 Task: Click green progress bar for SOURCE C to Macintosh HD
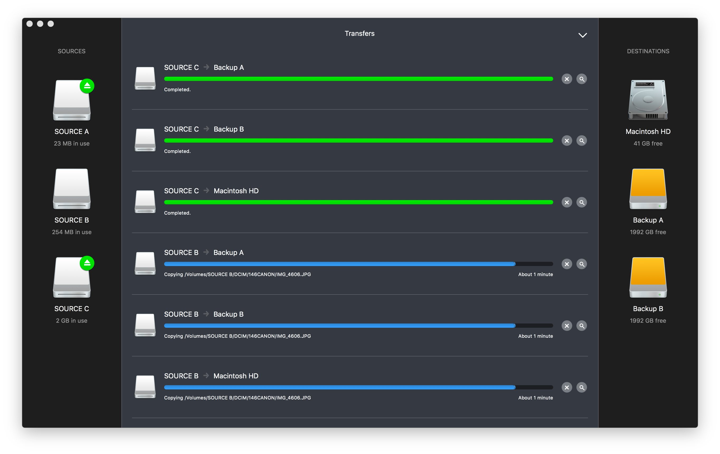[358, 202]
